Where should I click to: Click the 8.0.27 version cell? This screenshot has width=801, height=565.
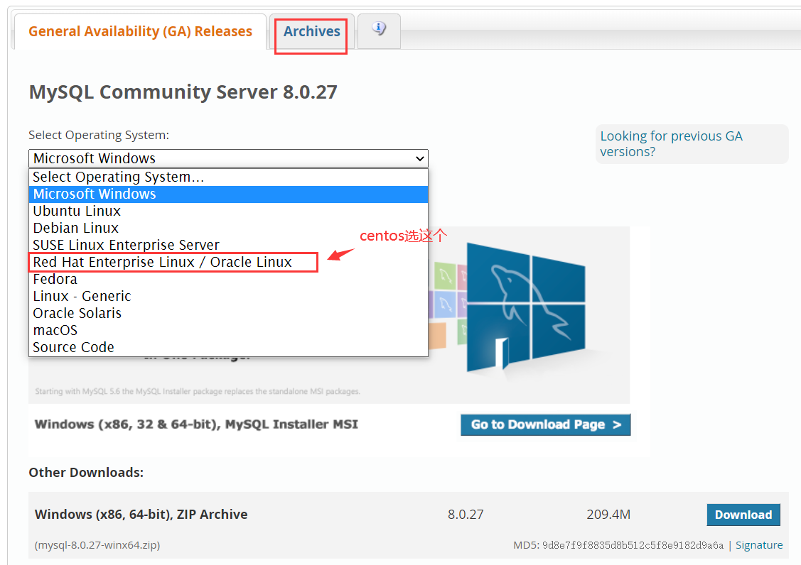466,515
